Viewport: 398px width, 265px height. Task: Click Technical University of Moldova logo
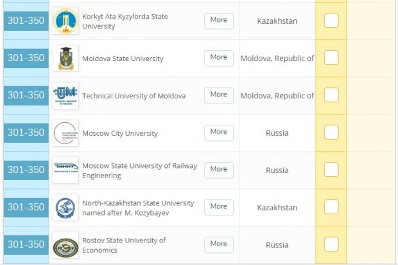pyautogui.click(x=65, y=96)
